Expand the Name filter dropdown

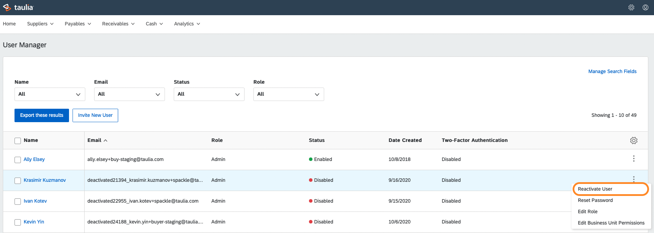[x=50, y=94]
